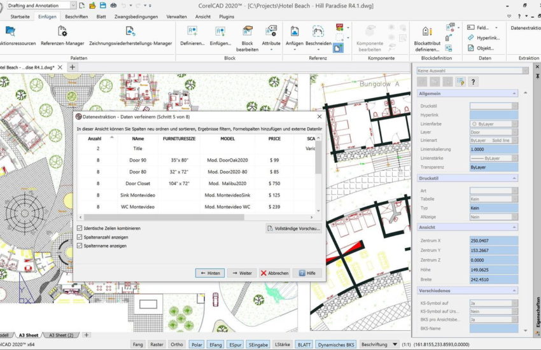Open the Attribute tool

pos(271,38)
